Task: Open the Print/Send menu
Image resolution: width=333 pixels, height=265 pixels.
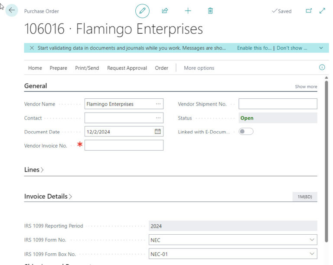Action: click(x=87, y=68)
